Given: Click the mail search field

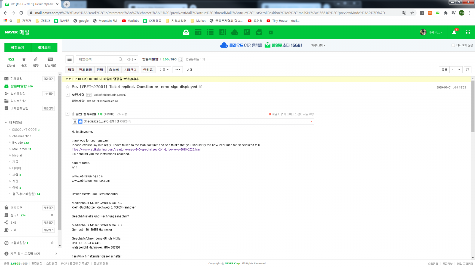Looking at the screenshot, I should [x=97, y=59].
